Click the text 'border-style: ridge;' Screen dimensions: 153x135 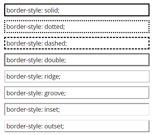coord(33,77)
